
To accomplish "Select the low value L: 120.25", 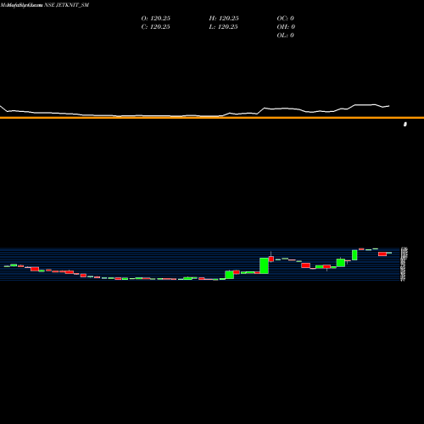I will 223,27.
